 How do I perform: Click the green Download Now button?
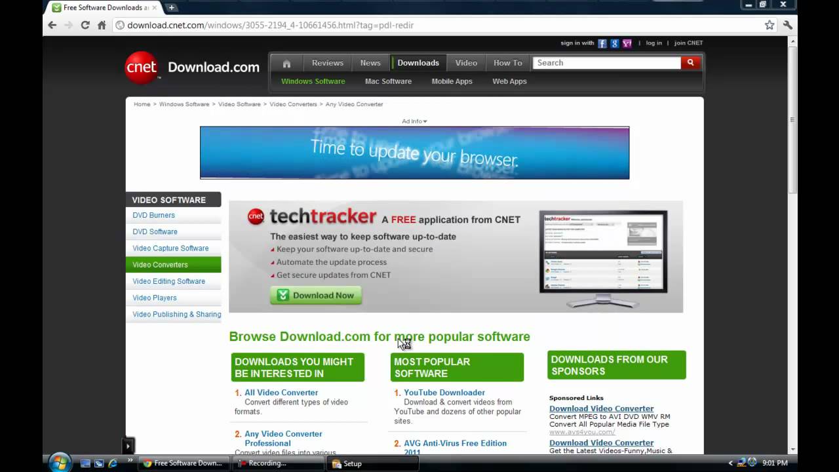tap(316, 296)
